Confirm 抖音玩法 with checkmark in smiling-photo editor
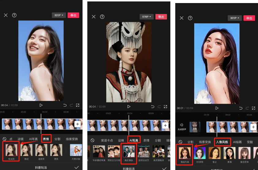Viewport: 258px width, 170px height. [x=77, y=167]
